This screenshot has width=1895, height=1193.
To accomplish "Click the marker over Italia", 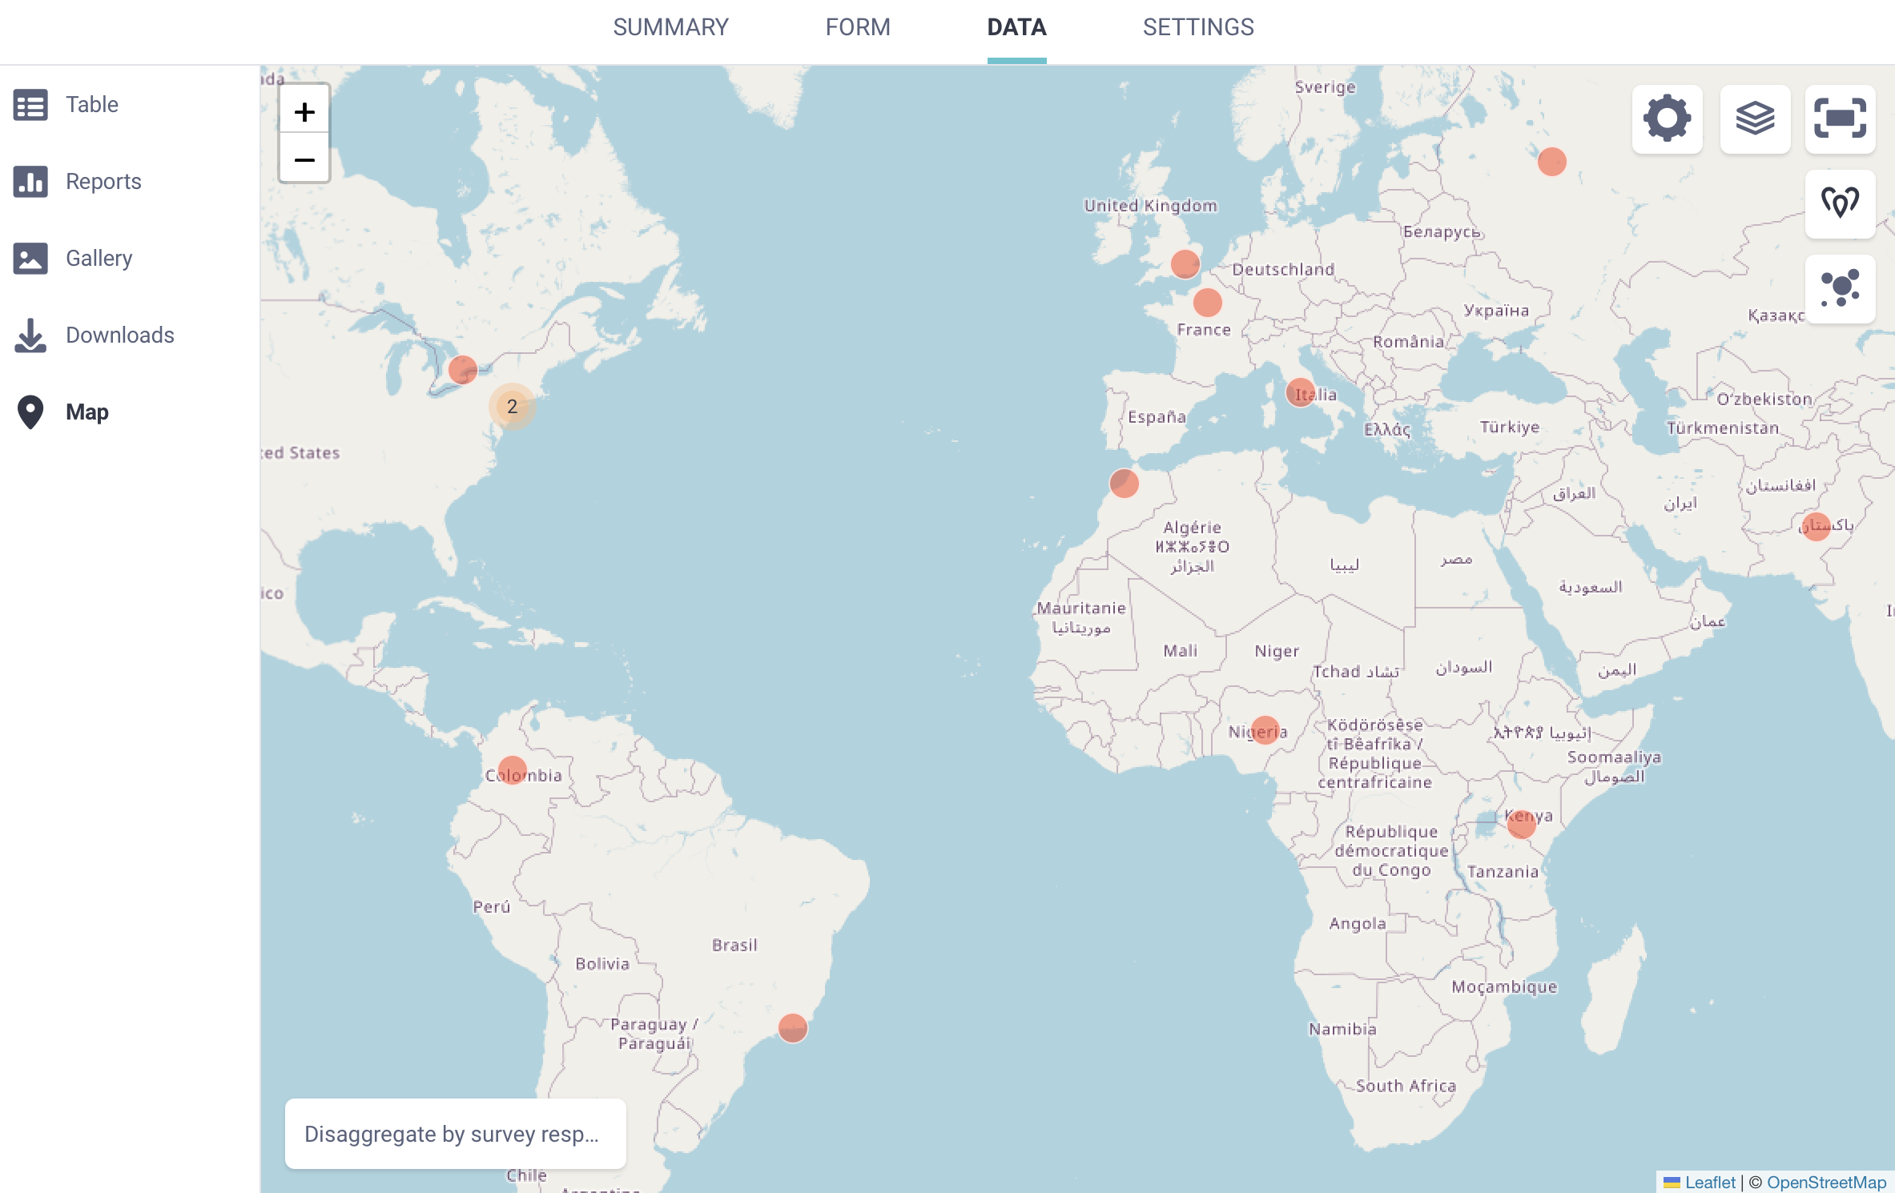I will (1301, 392).
